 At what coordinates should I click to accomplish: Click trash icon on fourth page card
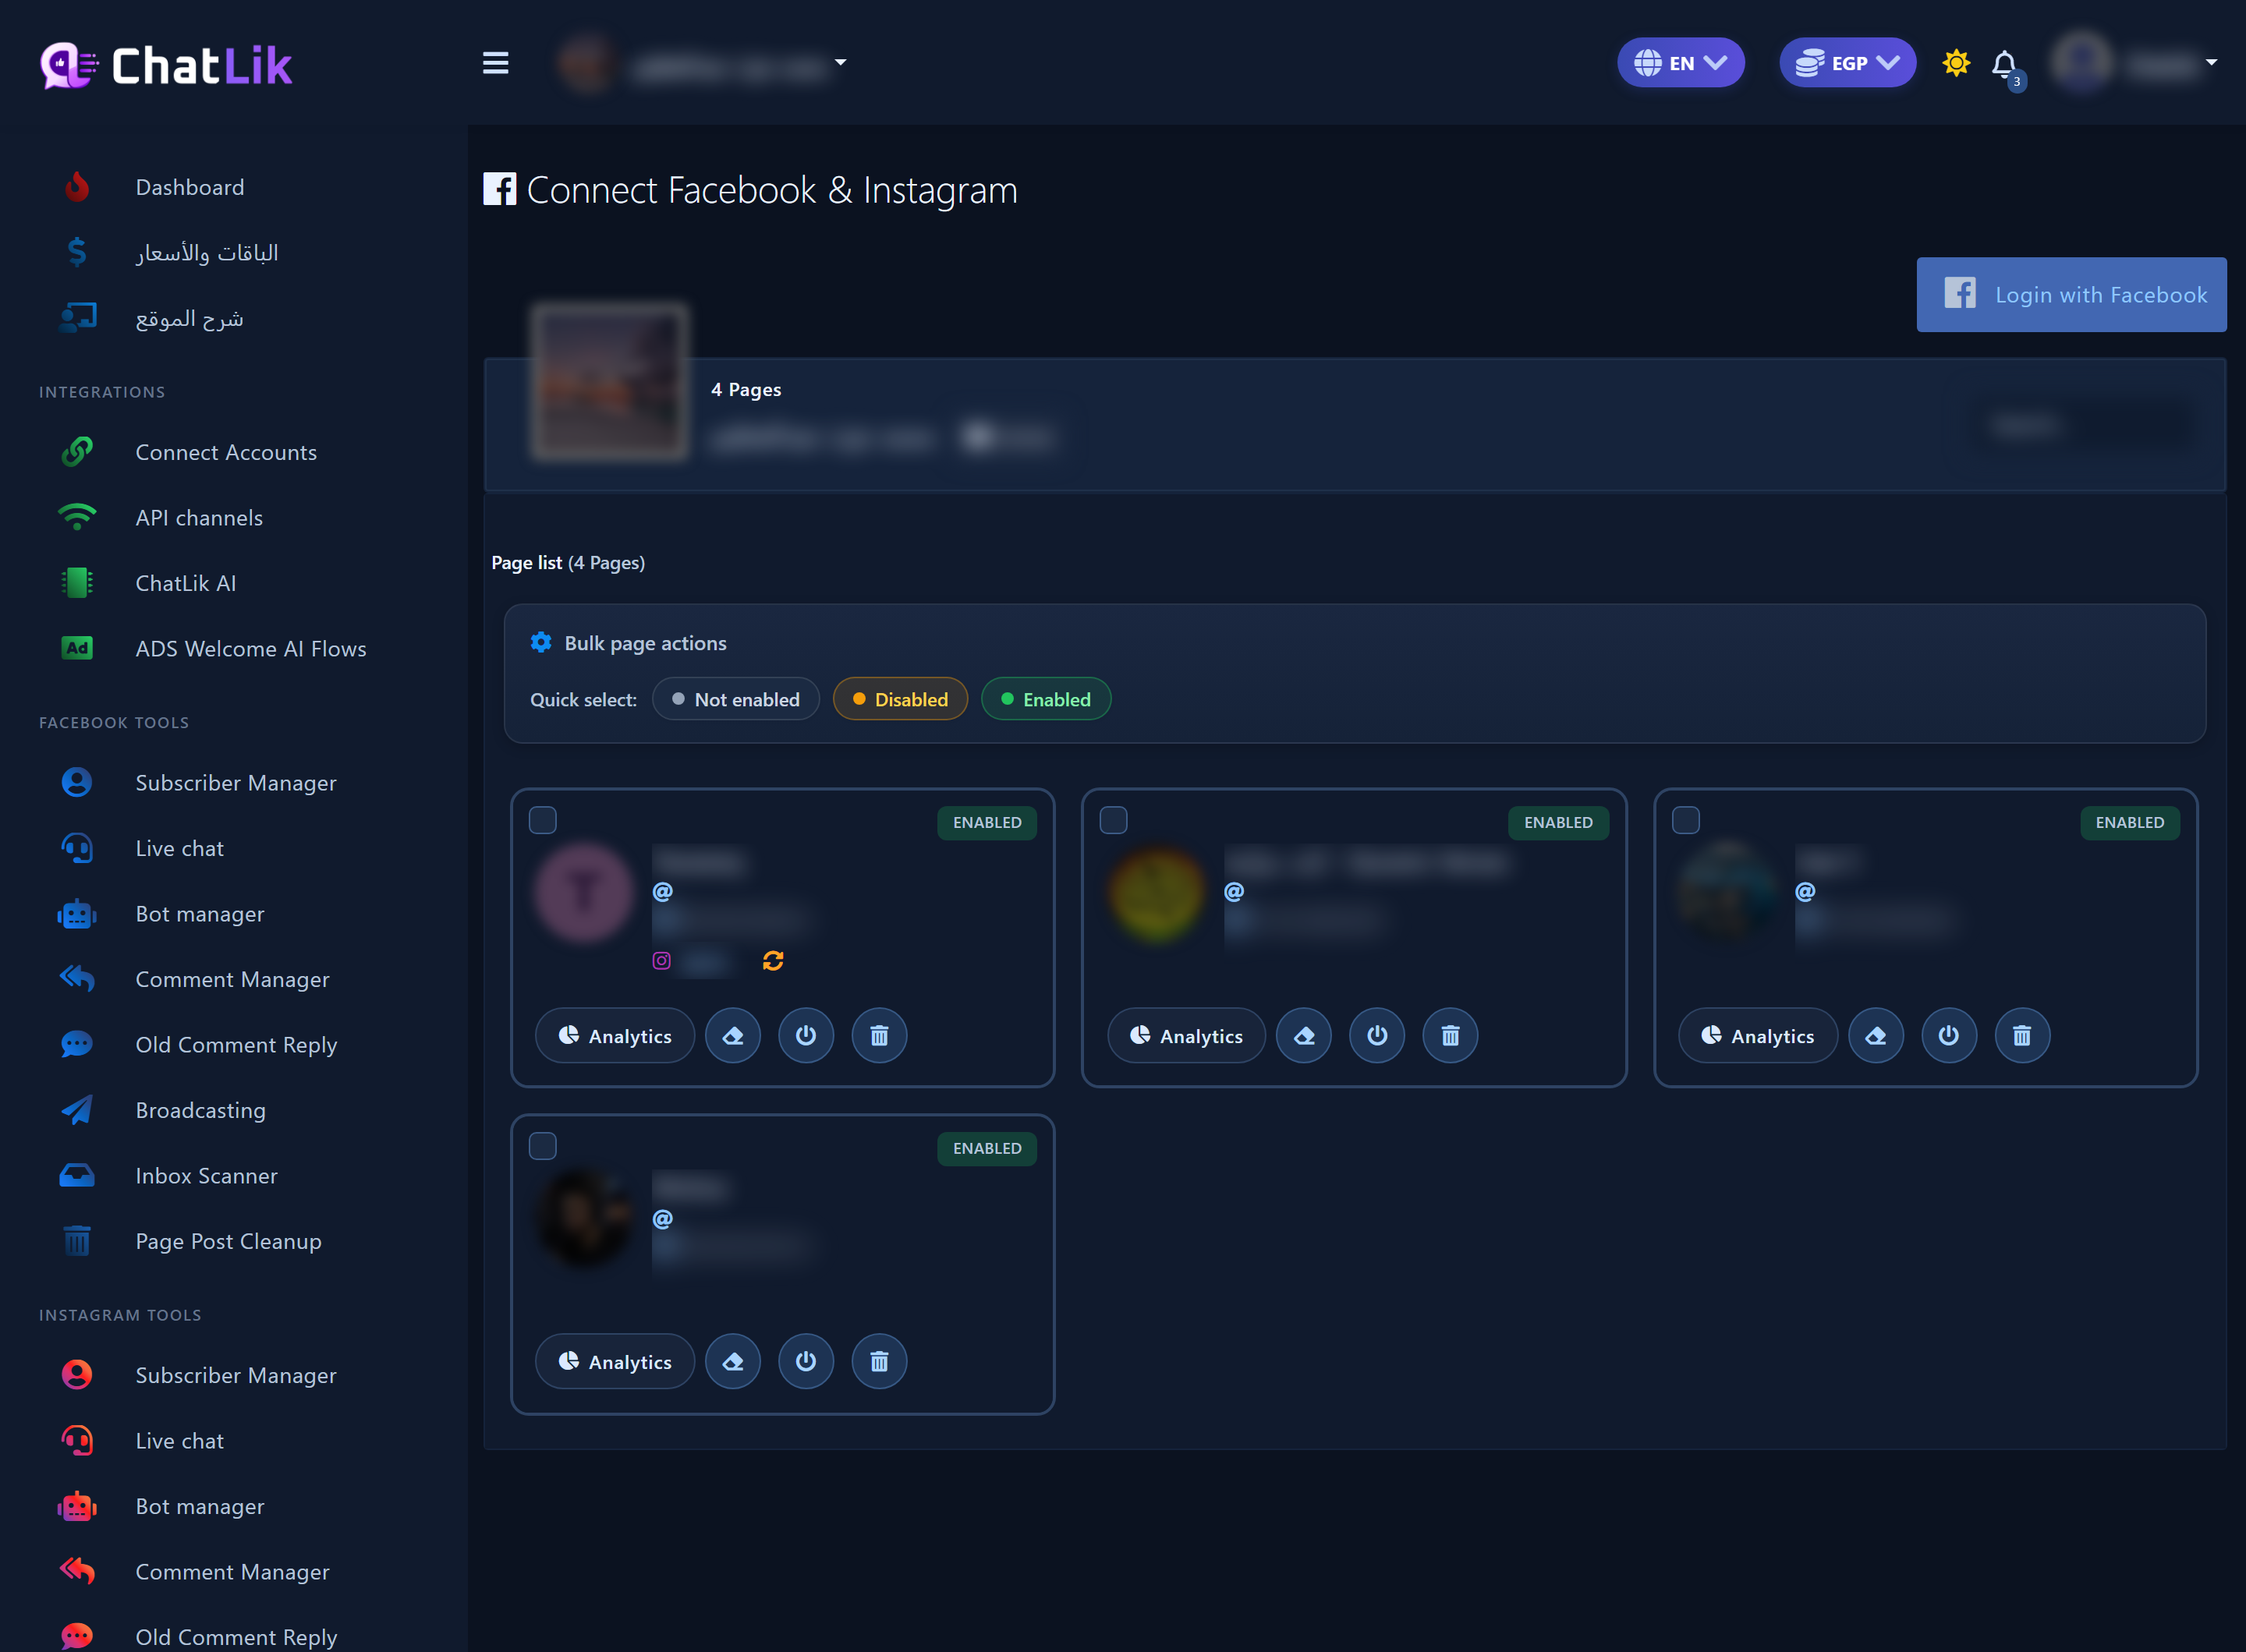[880, 1362]
